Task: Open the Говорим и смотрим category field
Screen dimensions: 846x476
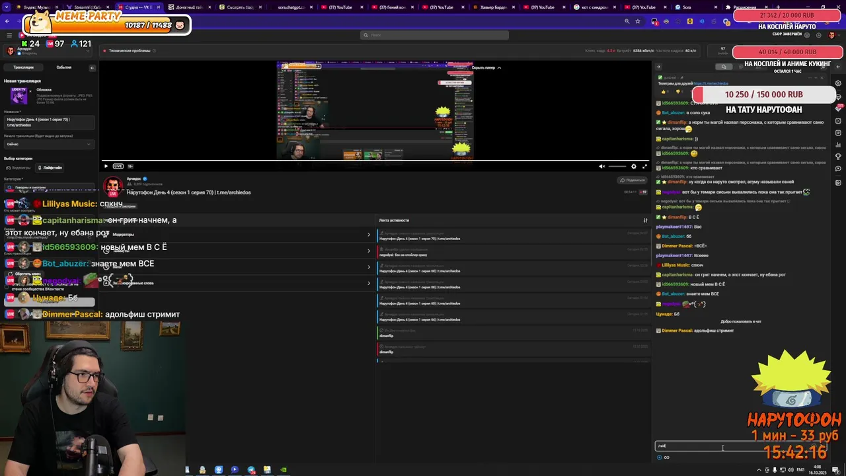Action: 49,188
